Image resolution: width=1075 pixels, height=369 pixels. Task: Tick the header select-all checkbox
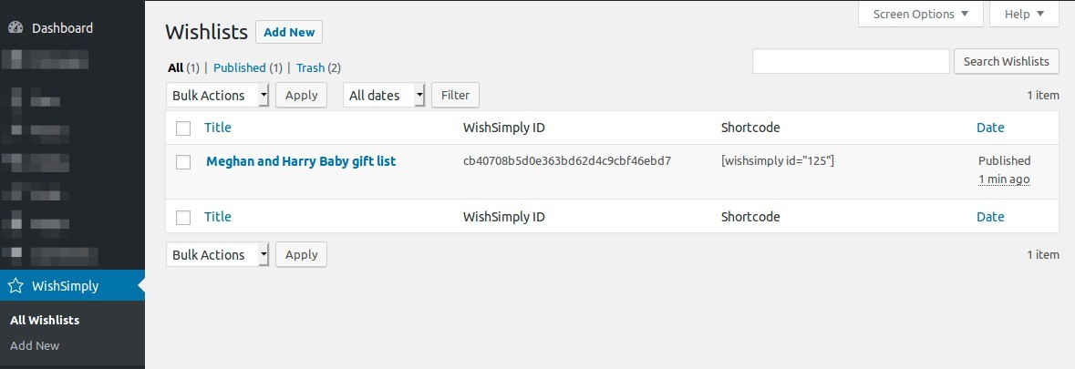coord(183,128)
